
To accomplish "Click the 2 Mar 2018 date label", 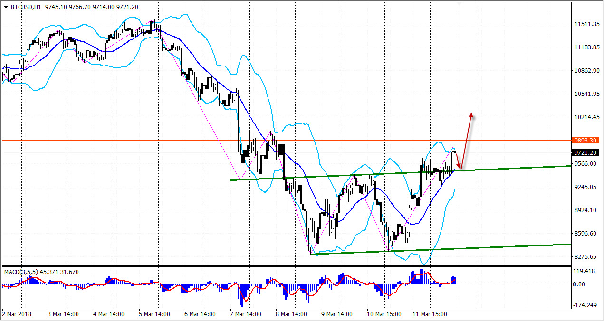I will [x=16, y=314].
